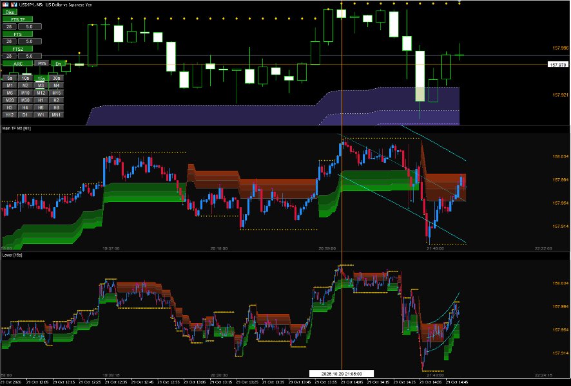Switch to the M30 timeframe
Image resolution: width=571 pixels, height=386 pixels.
[x=26, y=100]
